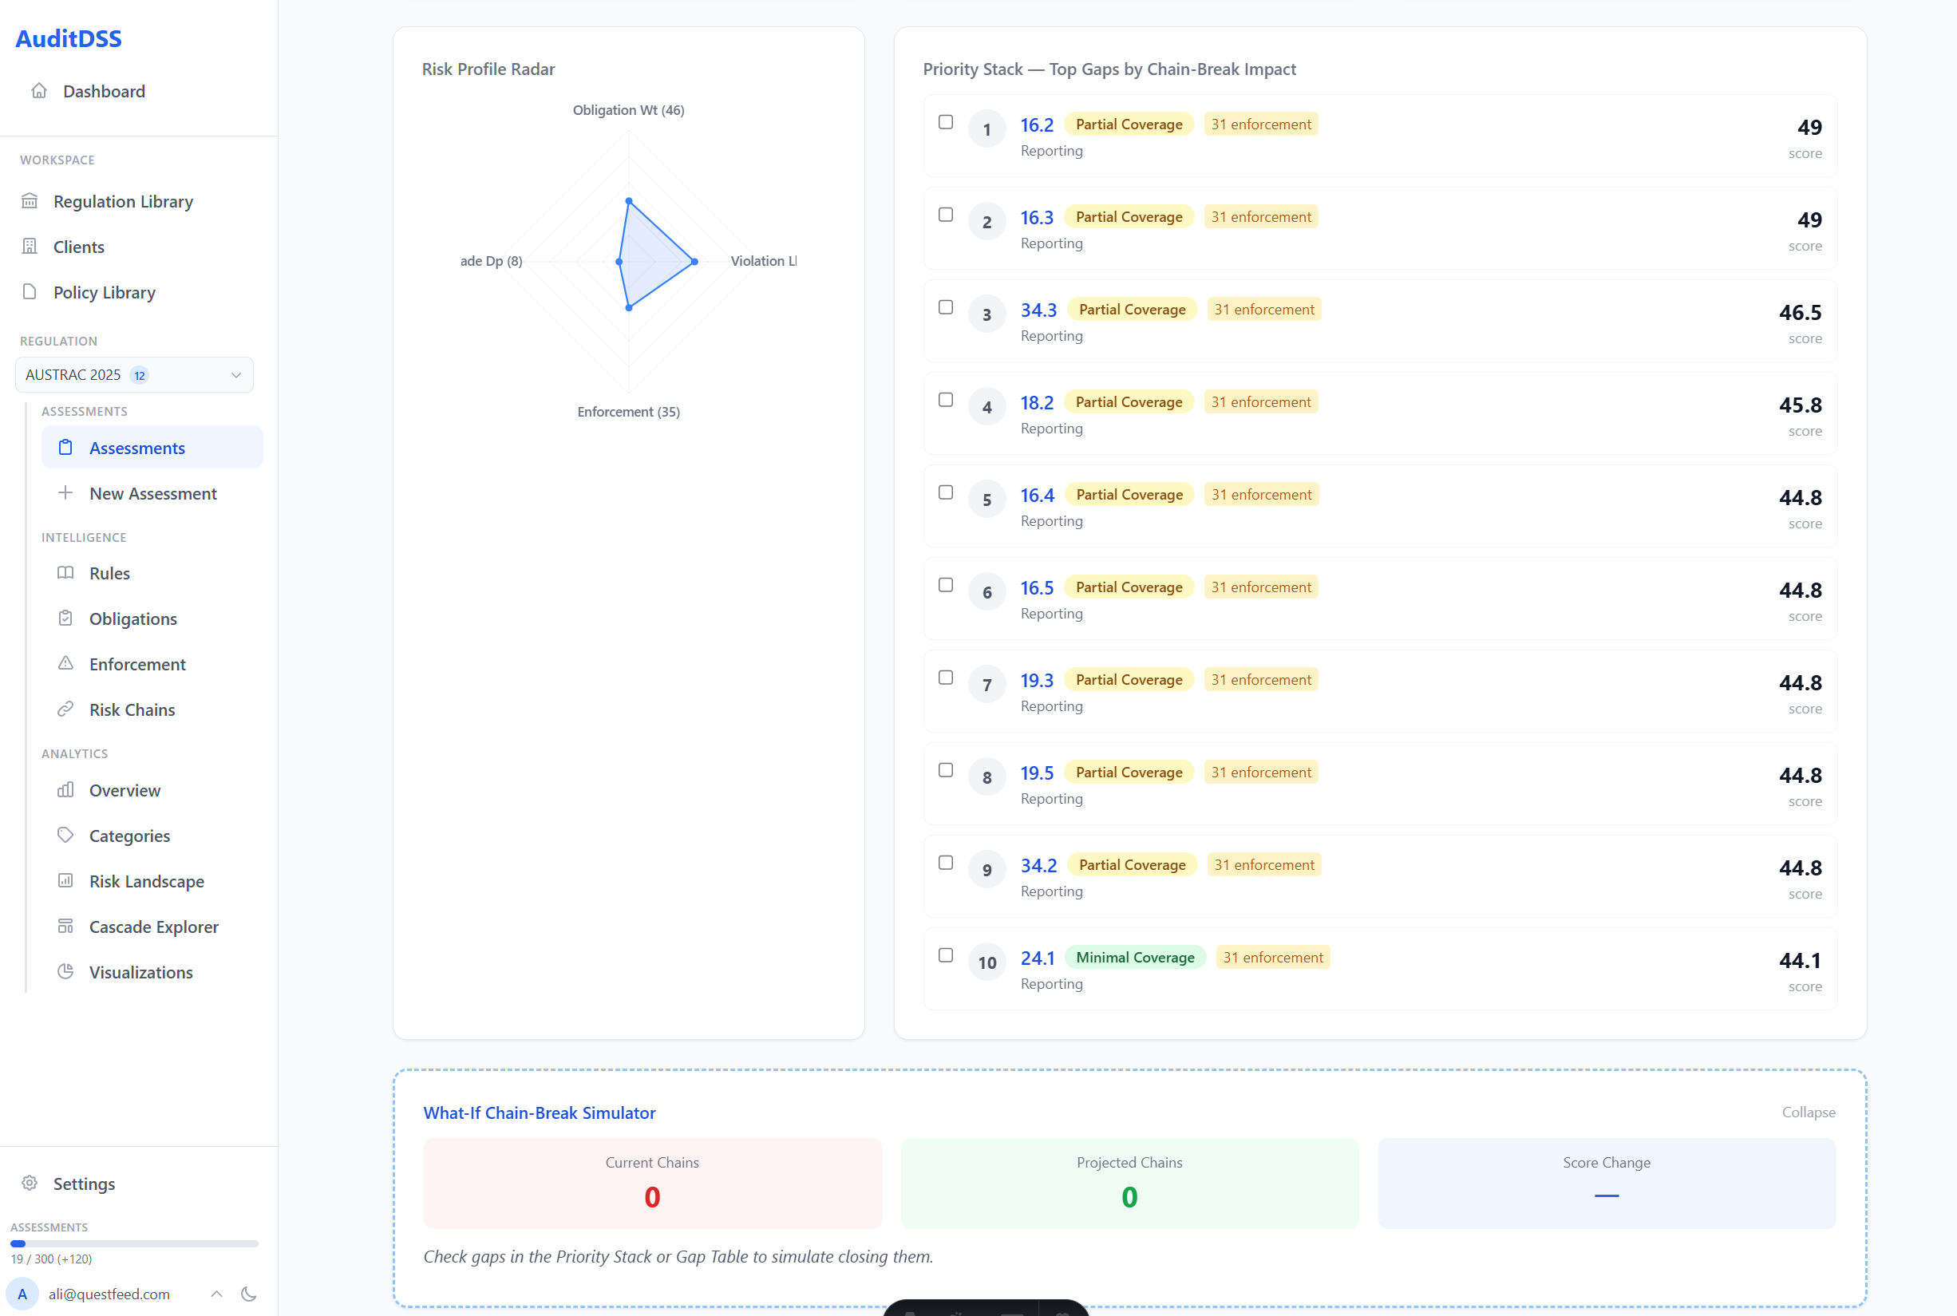1957x1316 pixels.
Task: Open the AUSTRAC 2025 regulation dropdown
Action: [x=134, y=375]
